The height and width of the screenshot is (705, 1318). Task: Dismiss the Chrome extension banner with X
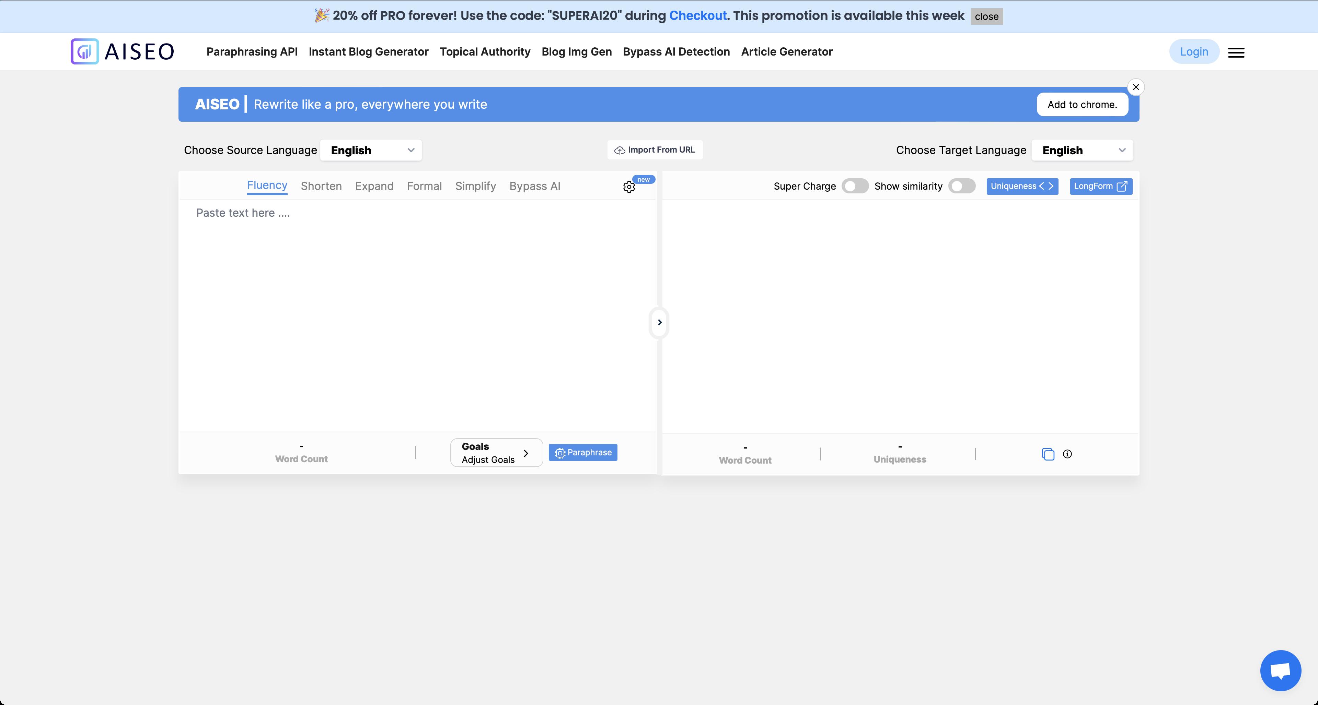pyautogui.click(x=1136, y=87)
